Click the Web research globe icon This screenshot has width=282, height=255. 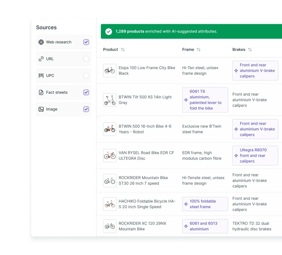click(41, 42)
